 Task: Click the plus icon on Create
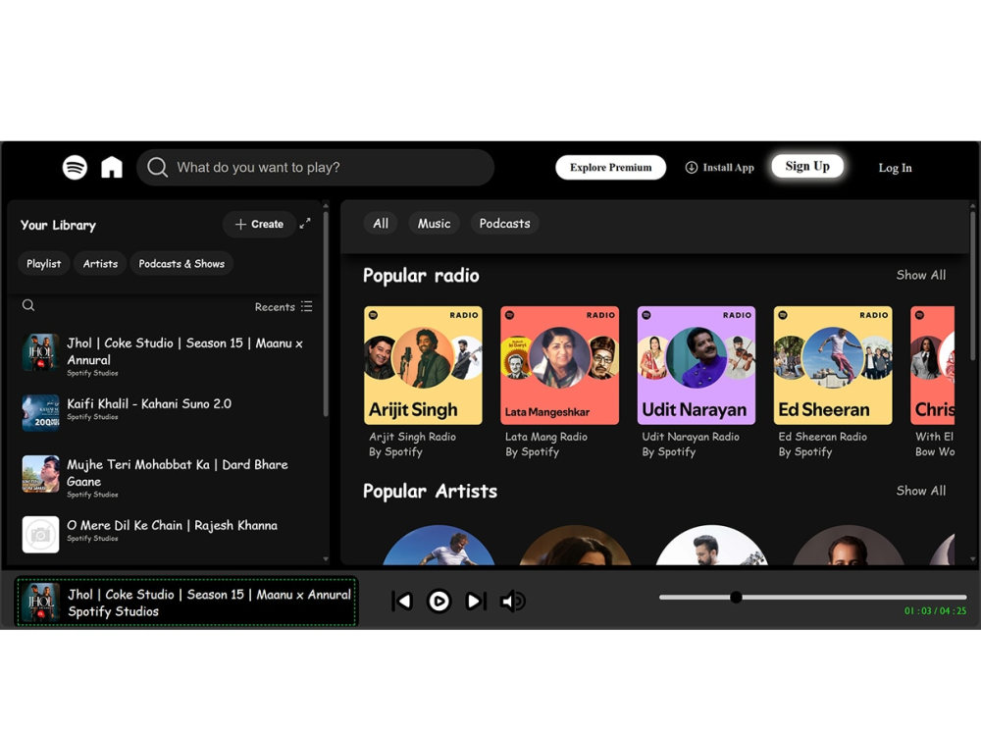[x=240, y=224]
